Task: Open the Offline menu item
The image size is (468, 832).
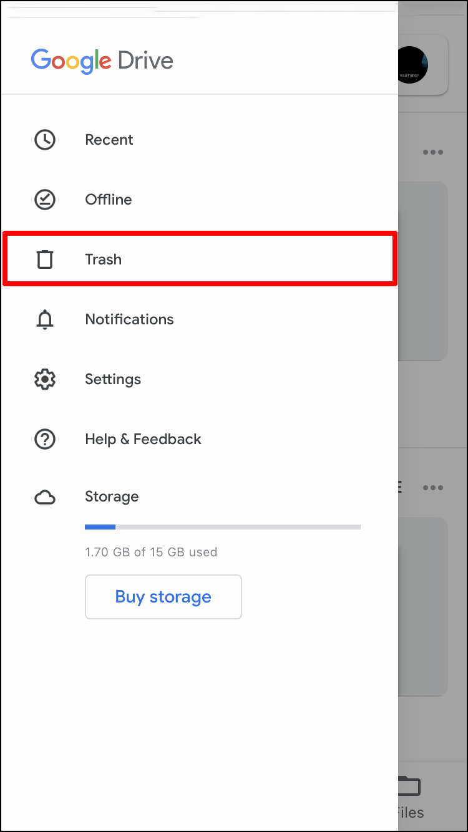Action: [x=200, y=200]
